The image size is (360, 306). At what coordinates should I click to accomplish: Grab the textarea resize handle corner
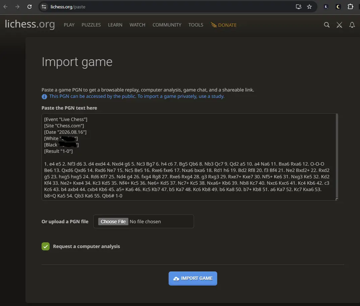(337, 199)
